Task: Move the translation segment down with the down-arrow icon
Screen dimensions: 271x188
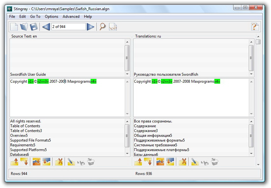Action: 148,162
